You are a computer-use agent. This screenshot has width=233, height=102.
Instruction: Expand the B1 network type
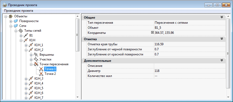pyautogui.click(x=21, y=36)
